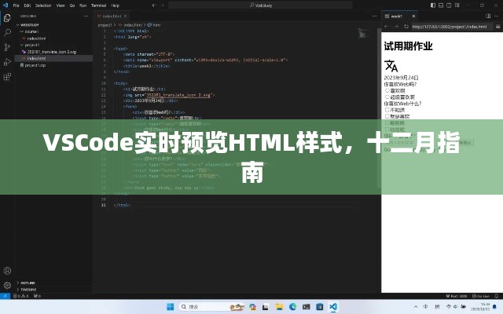Click the code minimap

364,33
